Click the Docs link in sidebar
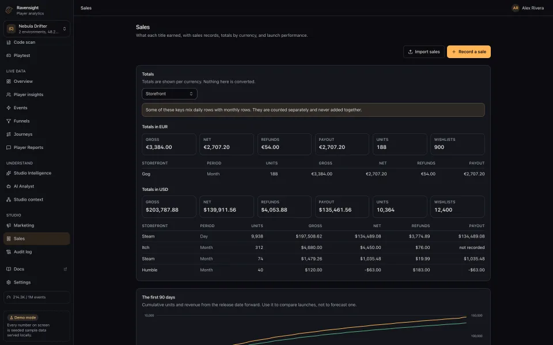553x345 pixels. click(x=37, y=269)
